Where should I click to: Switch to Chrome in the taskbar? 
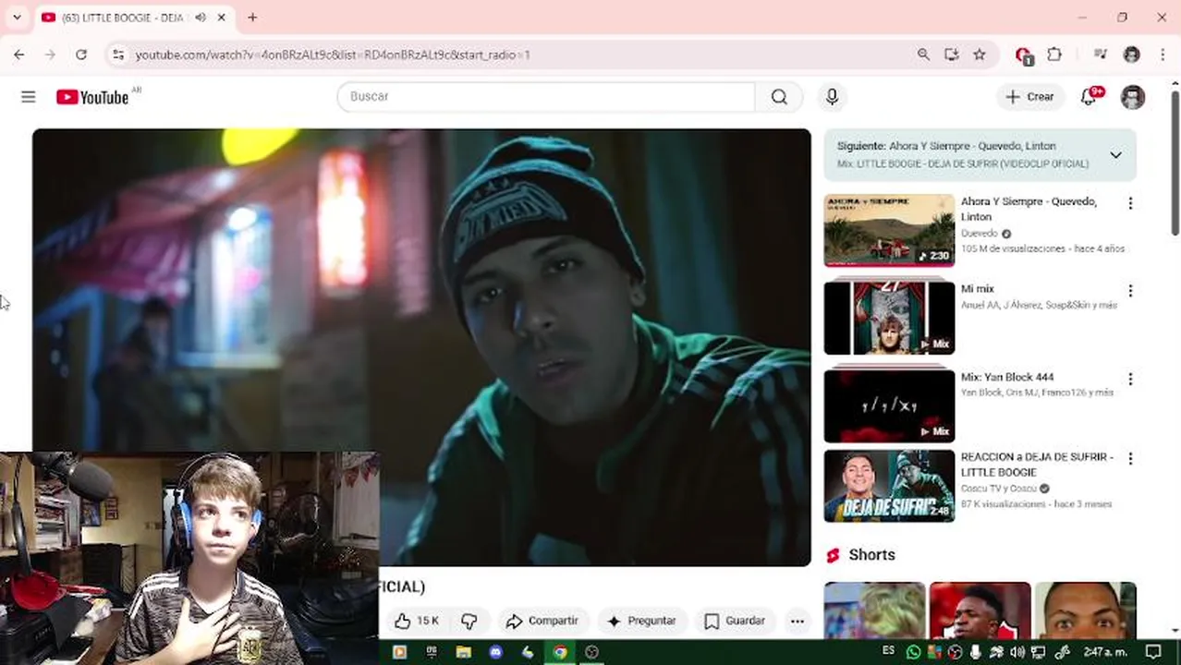pos(560,652)
